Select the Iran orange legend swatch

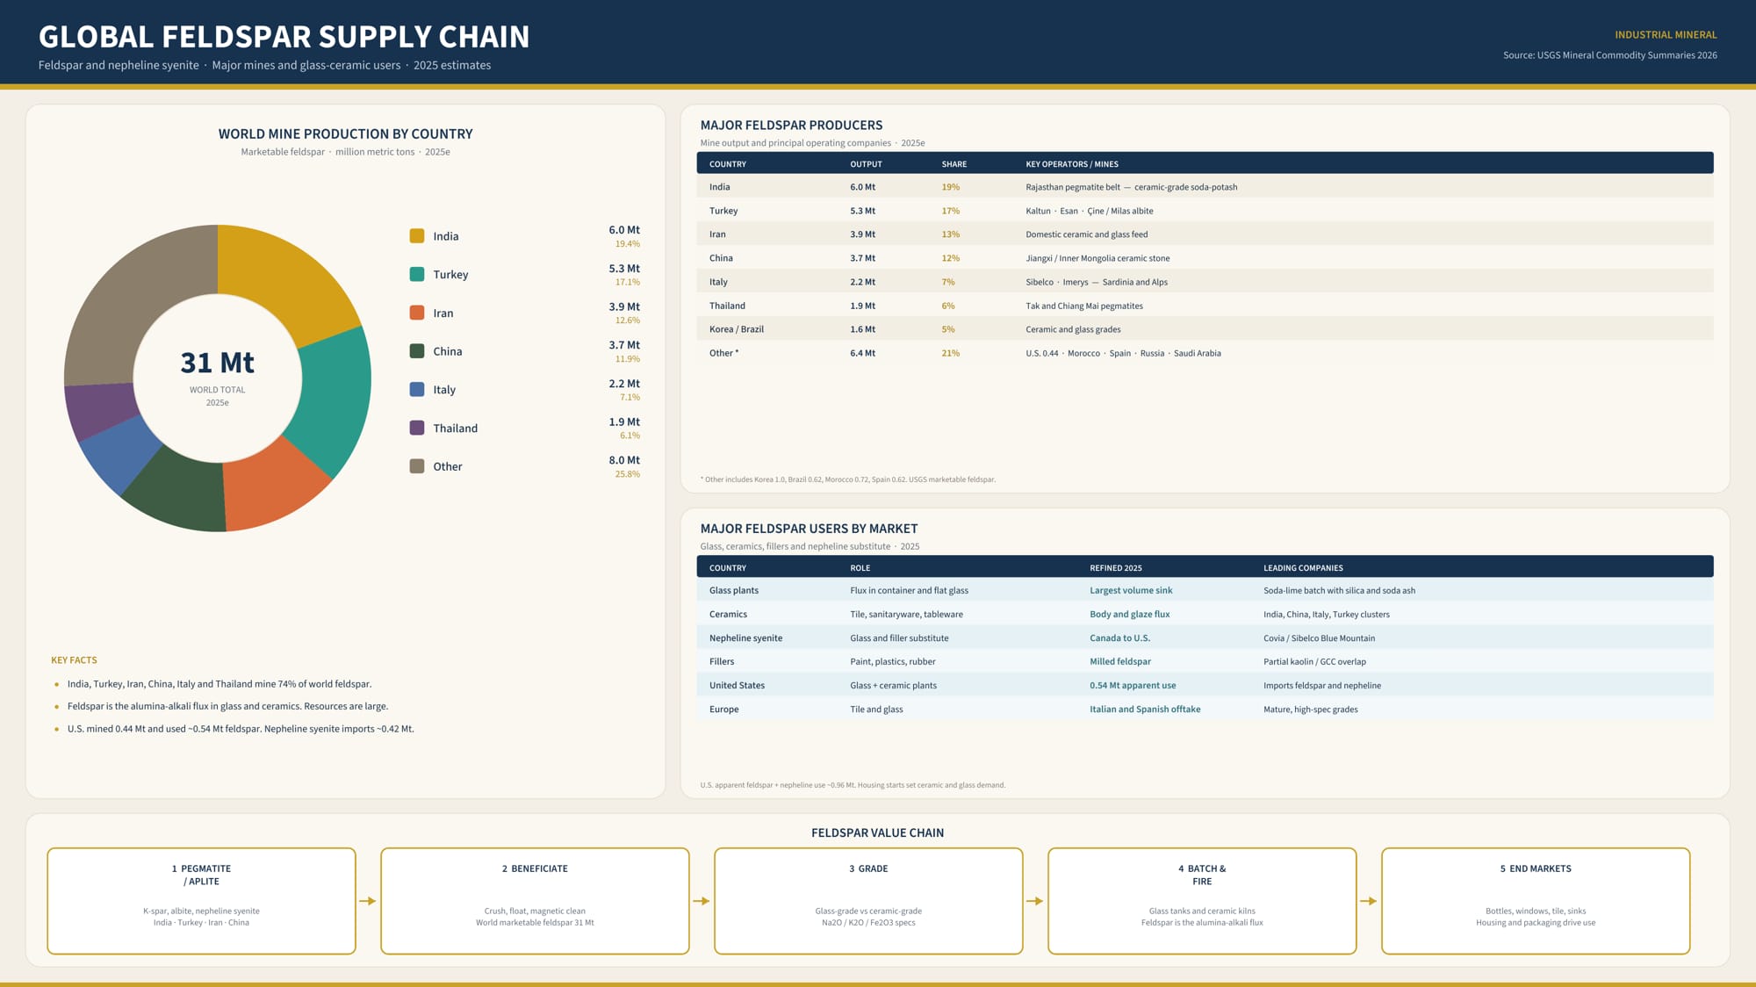417,313
